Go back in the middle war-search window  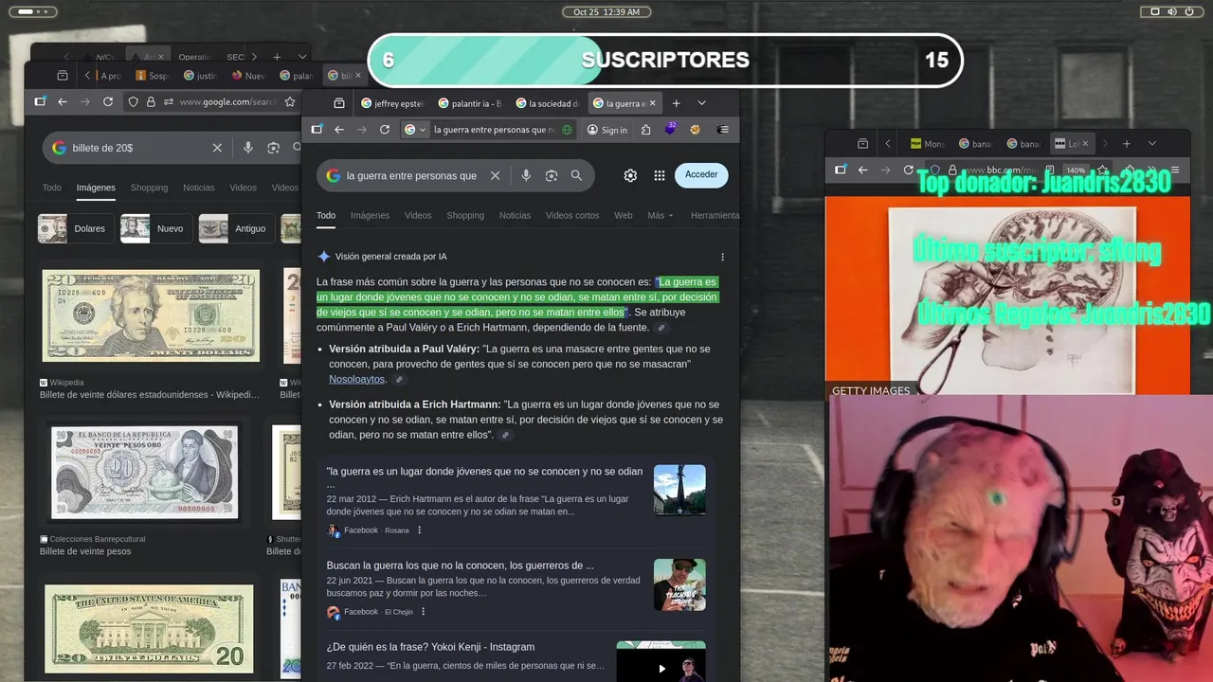point(339,130)
